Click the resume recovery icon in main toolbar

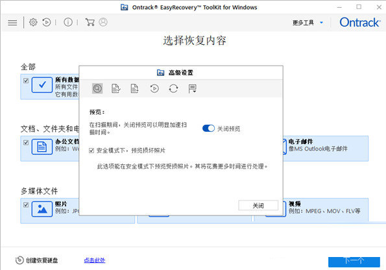[x=46, y=22]
